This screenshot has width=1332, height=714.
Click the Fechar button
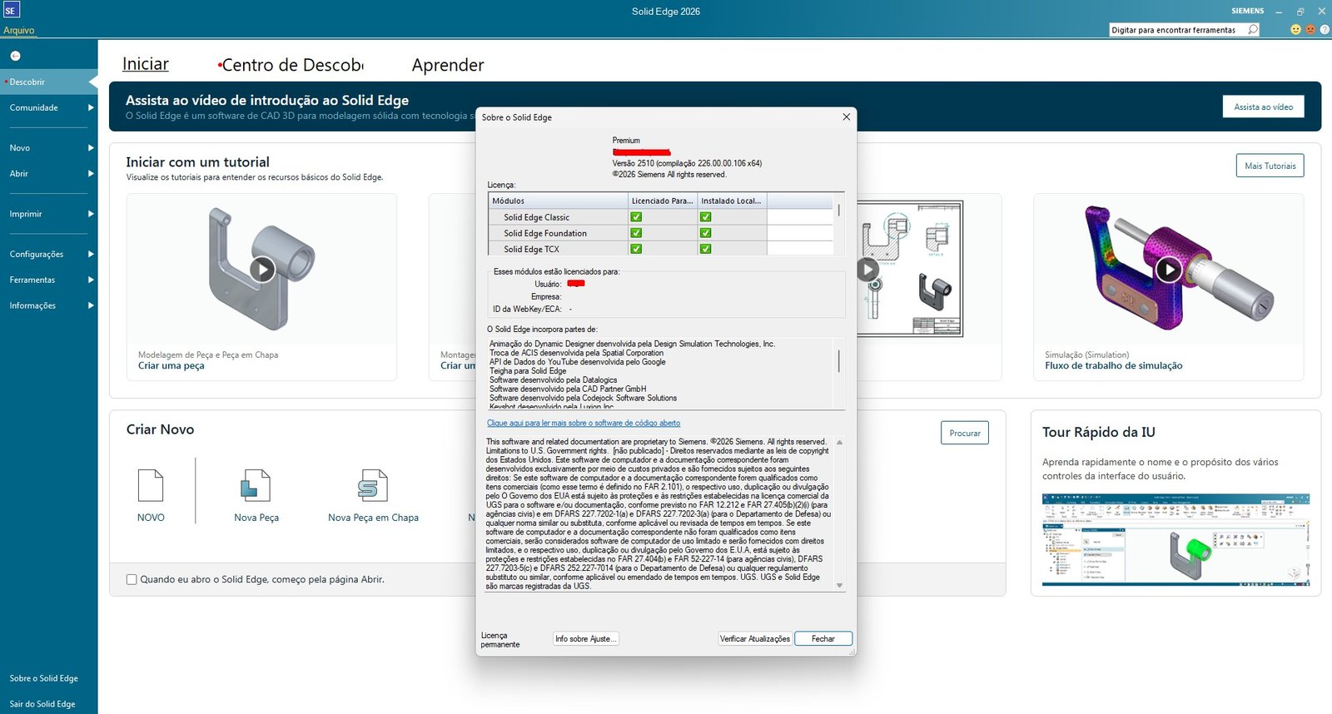pyautogui.click(x=823, y=638)
